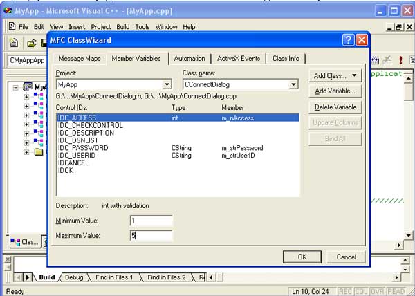Select IDC_DSNLIST in the control list
The image size is (415, 296).
77,140
